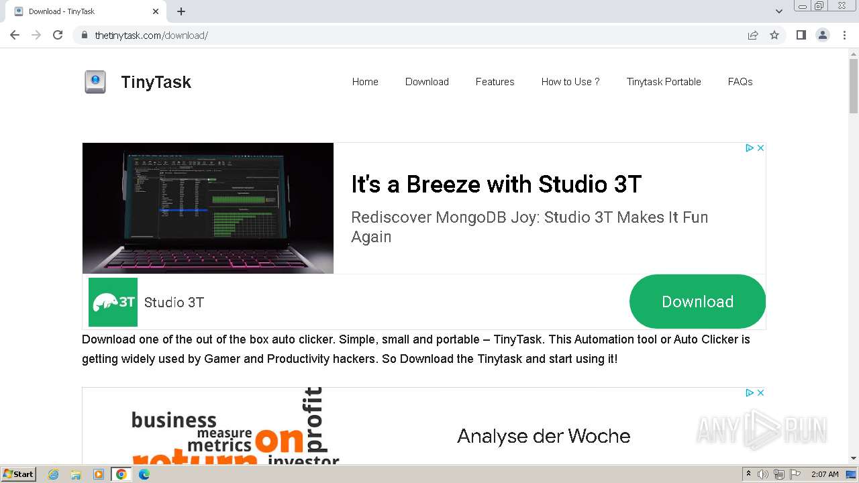
Task: Open the FAQs menu item
Action: pos(740,82)
